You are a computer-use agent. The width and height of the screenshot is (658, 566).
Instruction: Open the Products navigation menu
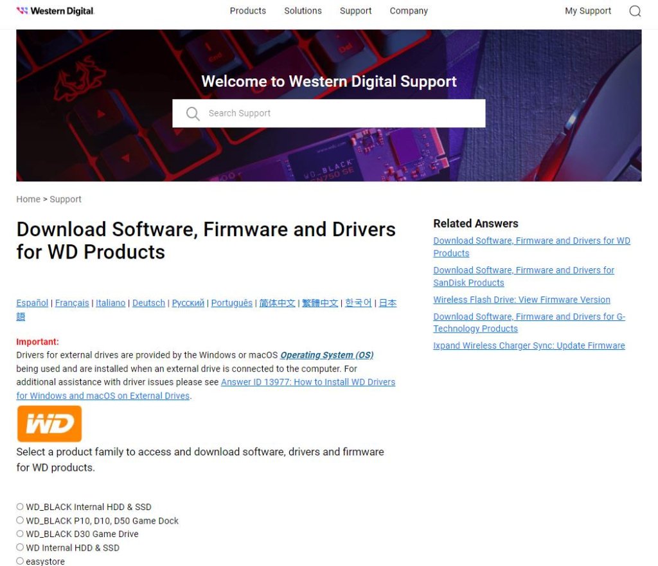(x=247, y=11)
